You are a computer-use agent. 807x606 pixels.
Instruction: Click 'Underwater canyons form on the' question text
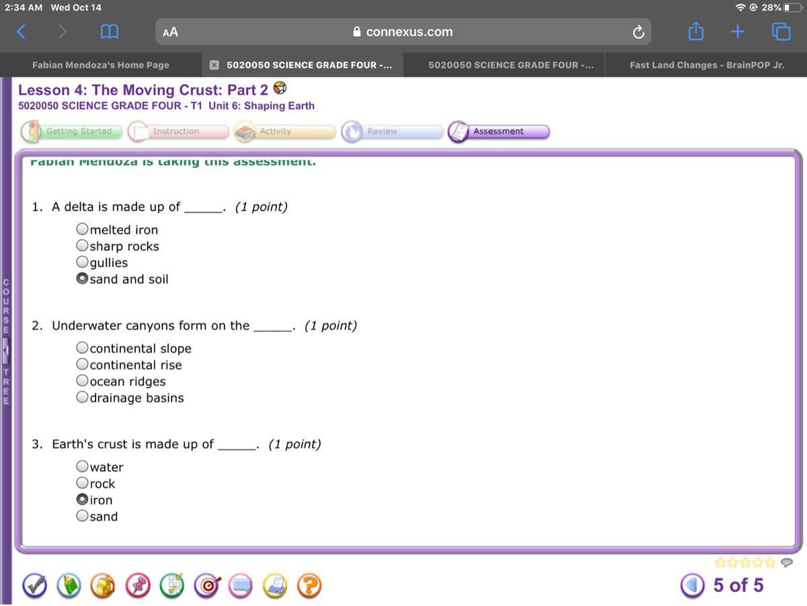click(x=151, y=326)
